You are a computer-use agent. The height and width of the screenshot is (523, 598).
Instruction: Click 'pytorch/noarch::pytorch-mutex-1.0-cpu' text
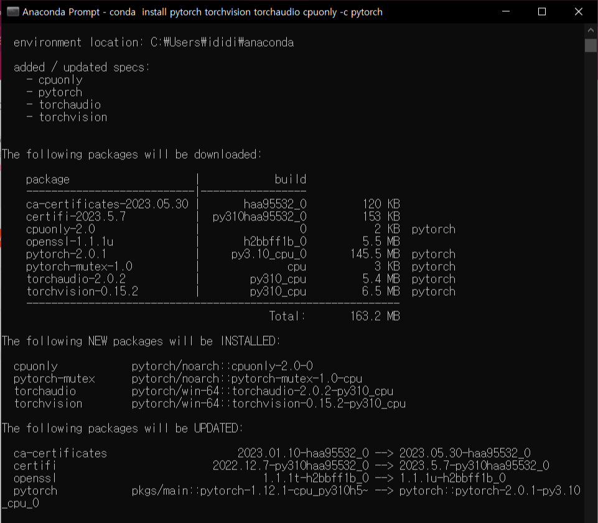coord(247,379)
